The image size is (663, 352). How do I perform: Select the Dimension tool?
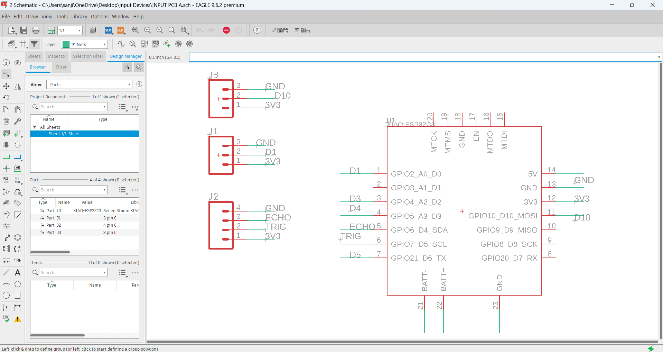point(18,307)
